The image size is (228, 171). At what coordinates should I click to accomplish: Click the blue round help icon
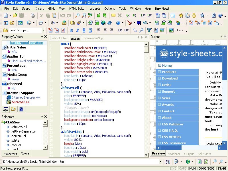(x=220, y=15)
